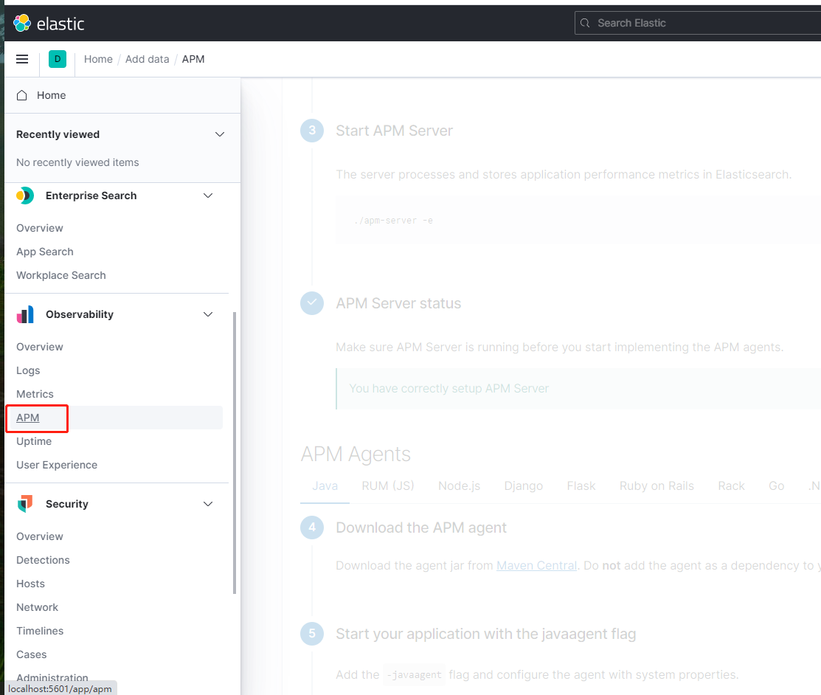Click the side navigation scrollbar
This screenshot has height=695, width=821.
(234, 453)
